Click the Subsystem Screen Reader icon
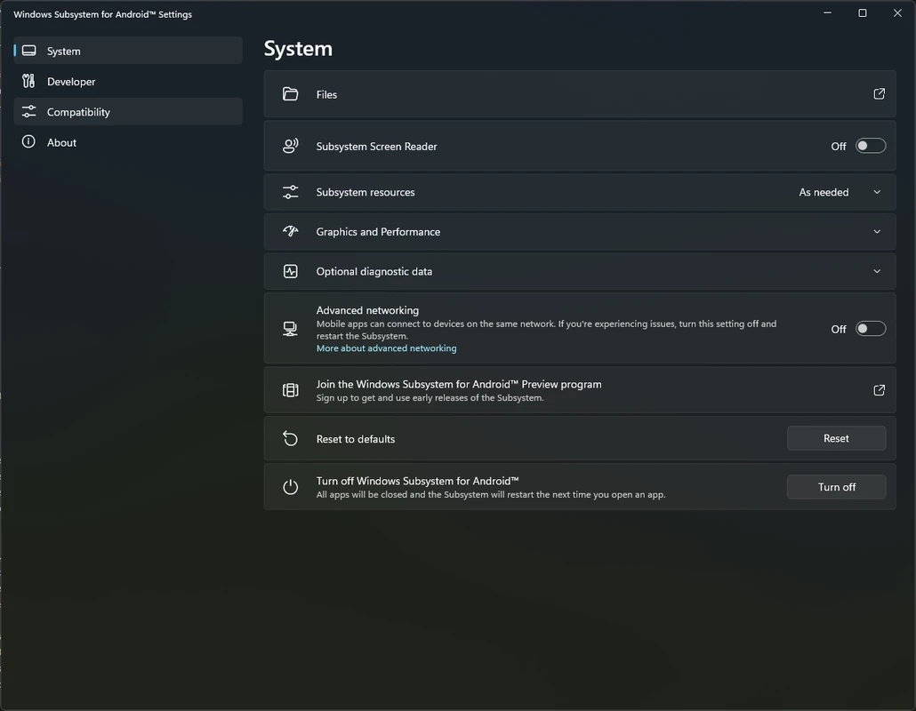This screenshot has width=916, height=711. click(x=290, y=147)
